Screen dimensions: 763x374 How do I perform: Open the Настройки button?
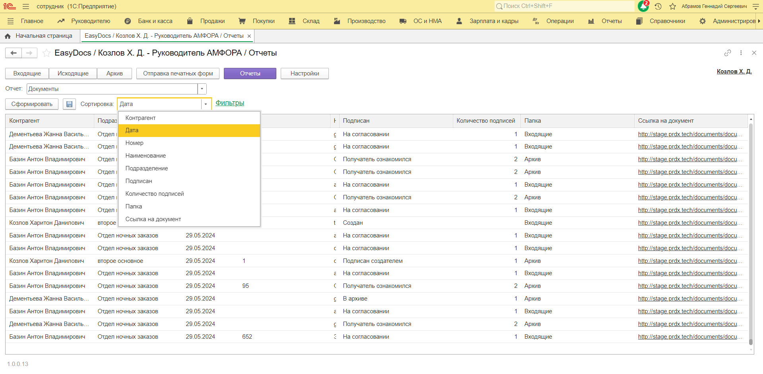point(305,73)
